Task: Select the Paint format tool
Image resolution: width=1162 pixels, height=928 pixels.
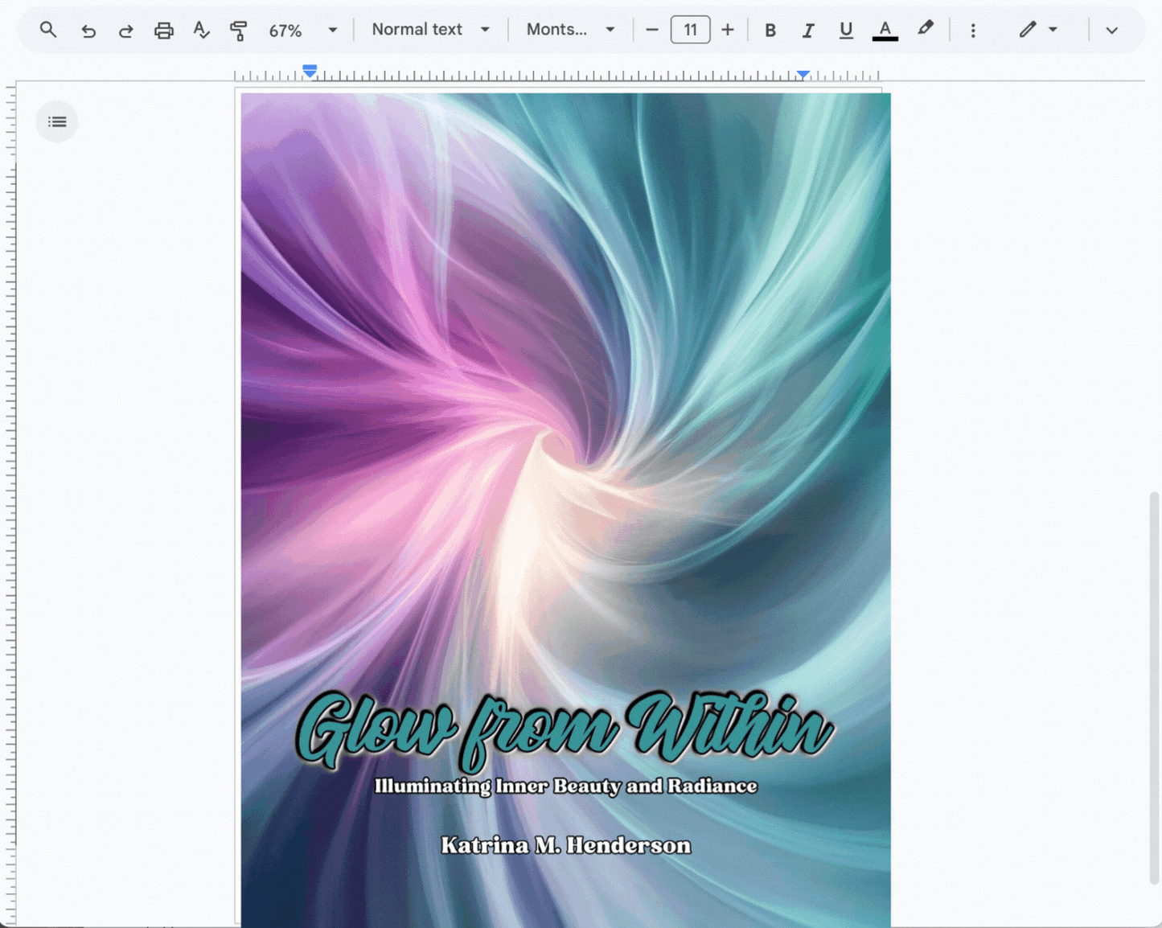Action: [238, 30]
